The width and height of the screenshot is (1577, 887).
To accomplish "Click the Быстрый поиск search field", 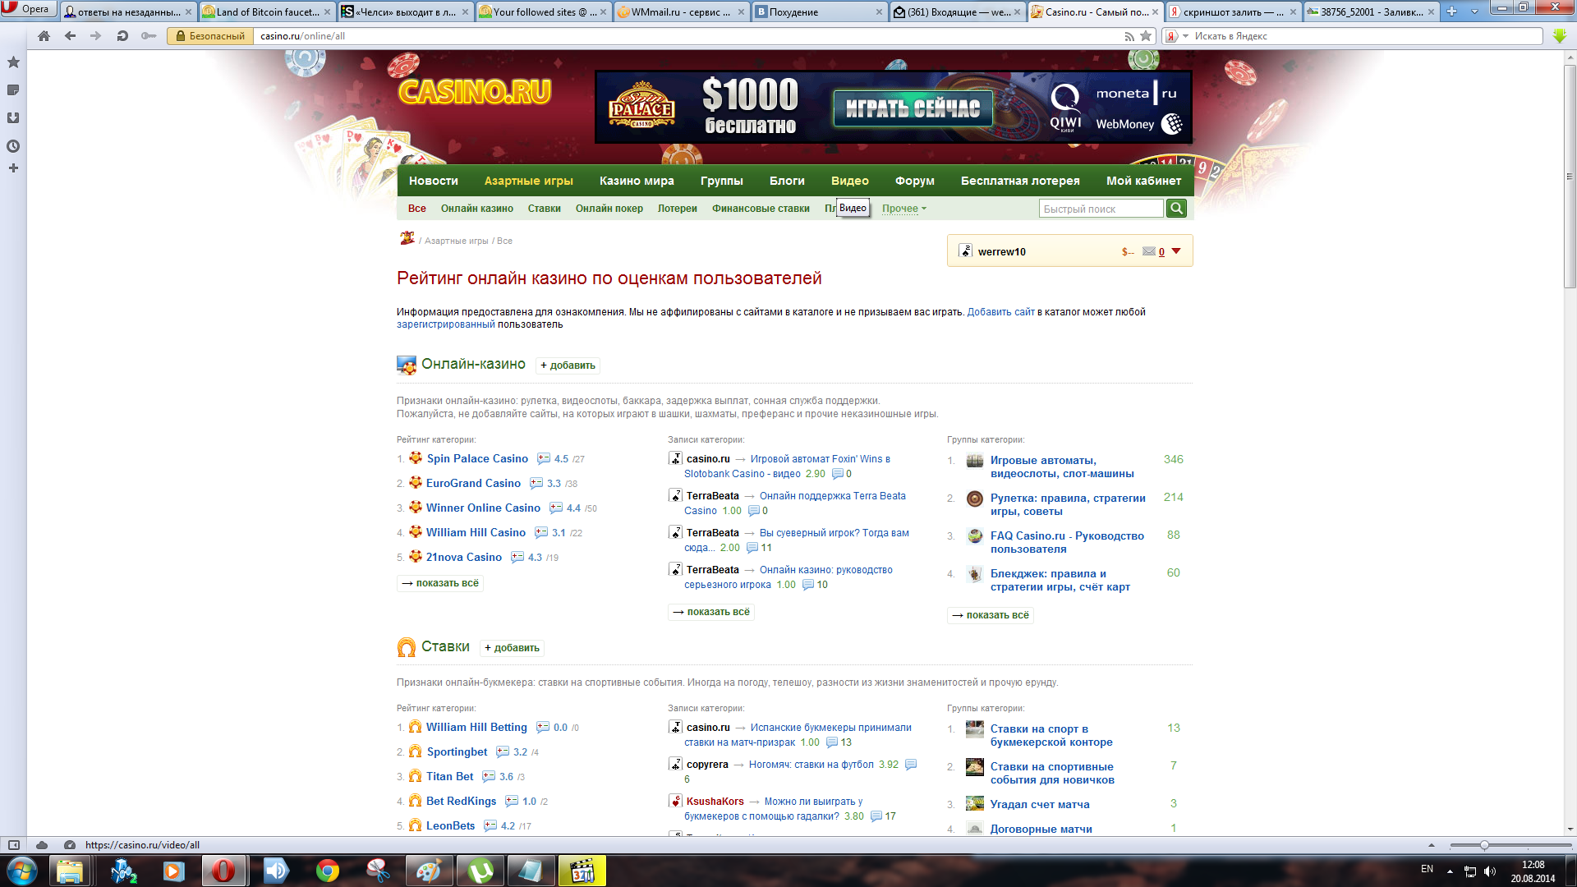I will point(1101,209).
